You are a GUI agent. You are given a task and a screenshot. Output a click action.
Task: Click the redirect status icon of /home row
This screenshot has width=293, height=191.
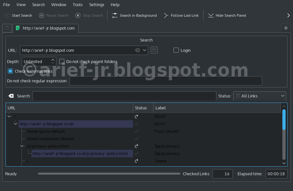coord(137,161)
